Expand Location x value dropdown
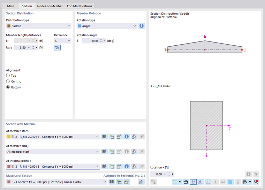This screenshot has height=190, width=265. [165, 174]
